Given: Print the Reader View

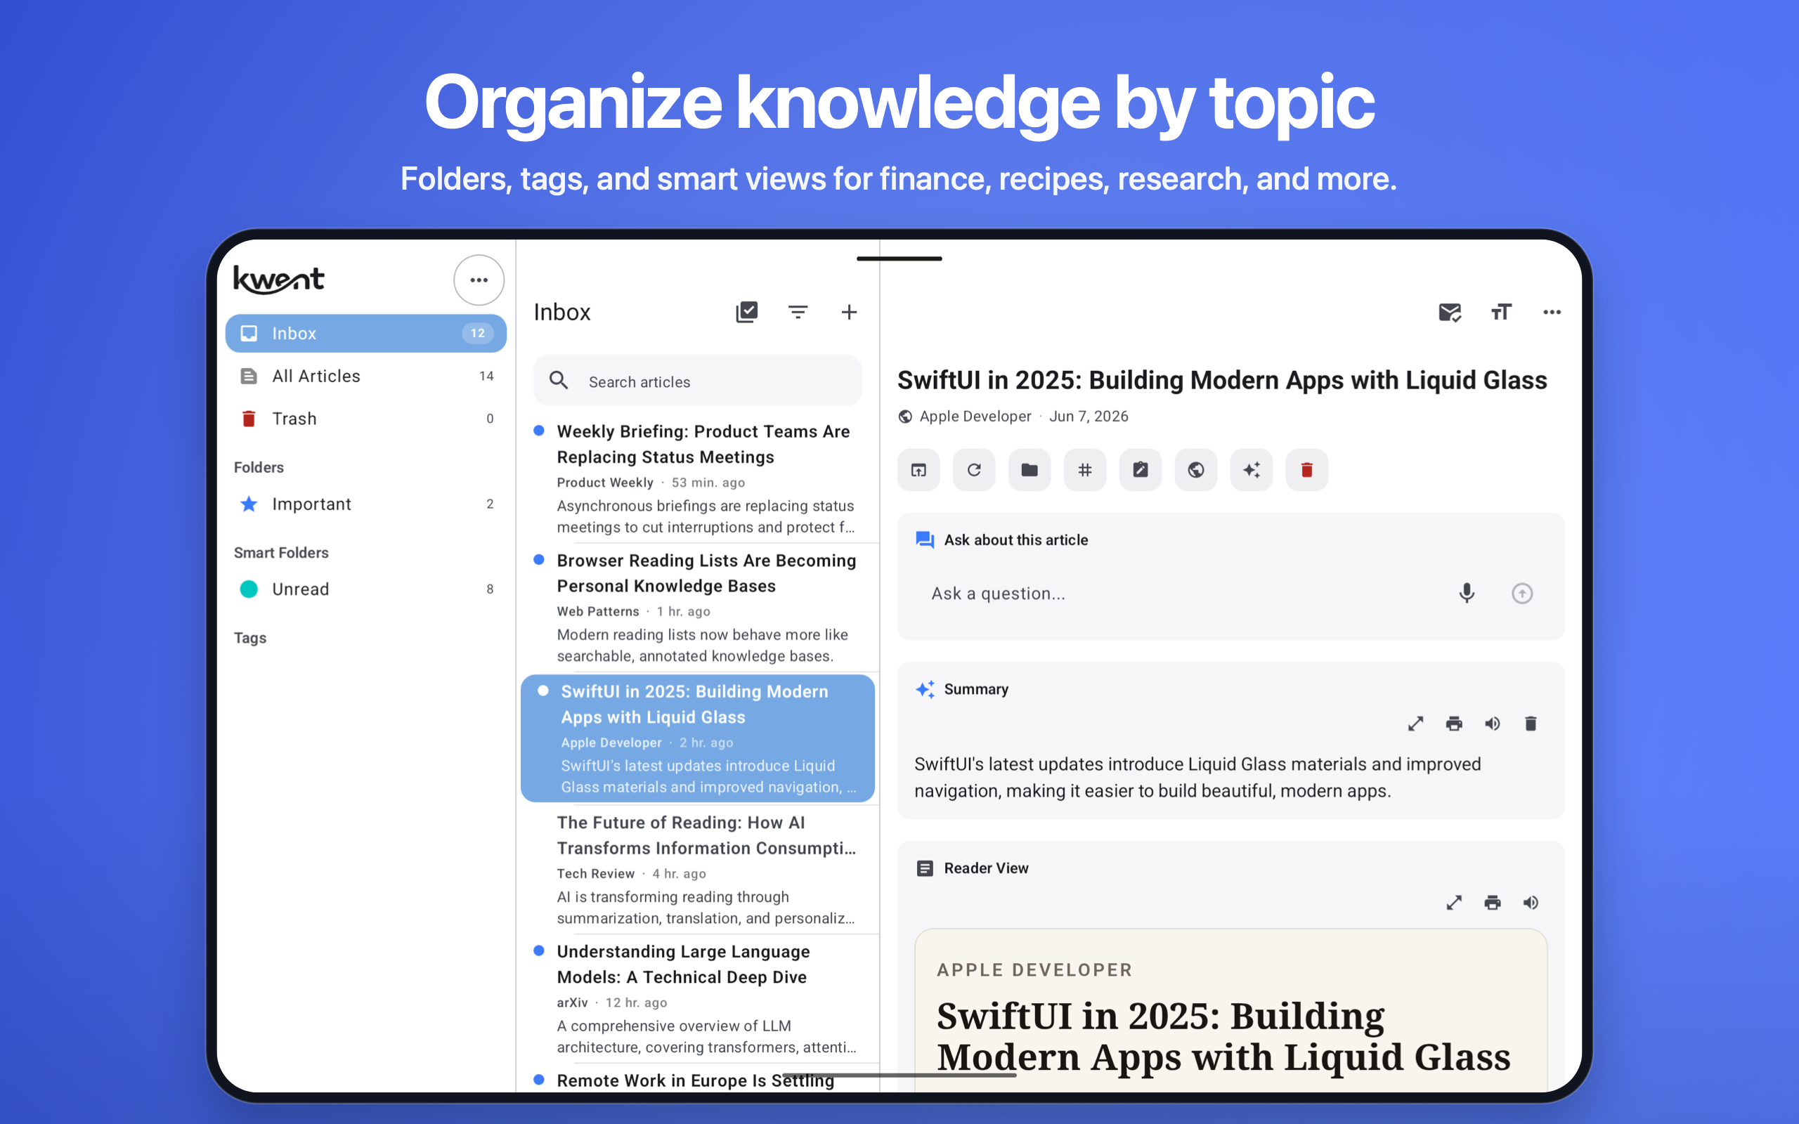Looking at the screenshot, I should pos(1492,903).
